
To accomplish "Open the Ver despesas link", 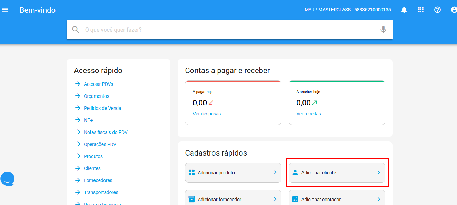I will 207,114.
